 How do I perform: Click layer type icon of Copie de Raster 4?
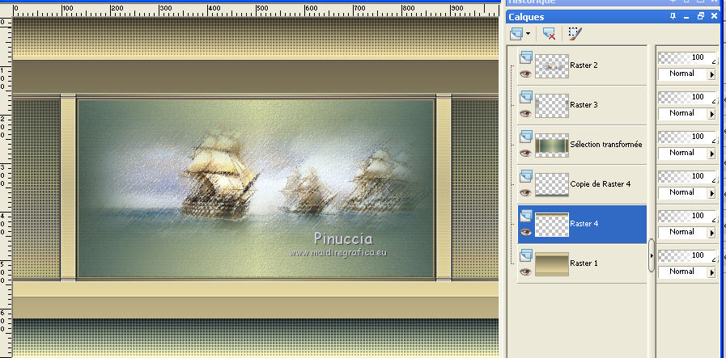point(526,176)
